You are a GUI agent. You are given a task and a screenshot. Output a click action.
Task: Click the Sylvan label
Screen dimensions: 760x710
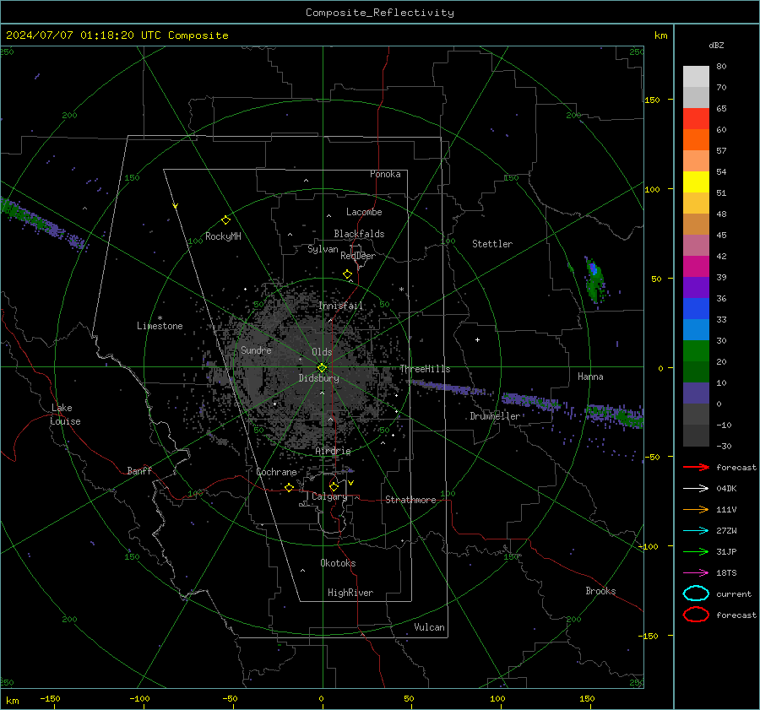(323, 249)
